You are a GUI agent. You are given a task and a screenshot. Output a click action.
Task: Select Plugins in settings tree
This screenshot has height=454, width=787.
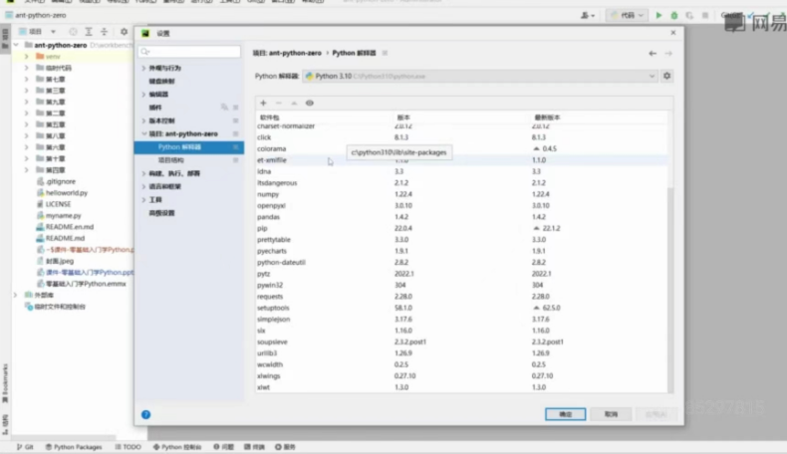pos(188,108)
